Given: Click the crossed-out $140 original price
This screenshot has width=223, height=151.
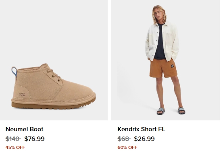Looking at the screenshot, I should coord(13,139).
